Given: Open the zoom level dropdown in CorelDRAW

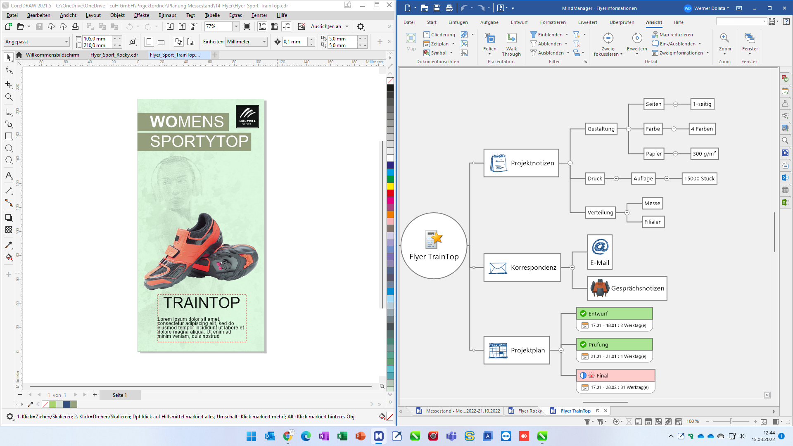Looking at the screenshot, I should click(236, 26).
